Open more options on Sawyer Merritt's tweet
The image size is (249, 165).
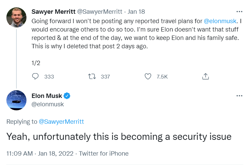(x=239, y=12)
